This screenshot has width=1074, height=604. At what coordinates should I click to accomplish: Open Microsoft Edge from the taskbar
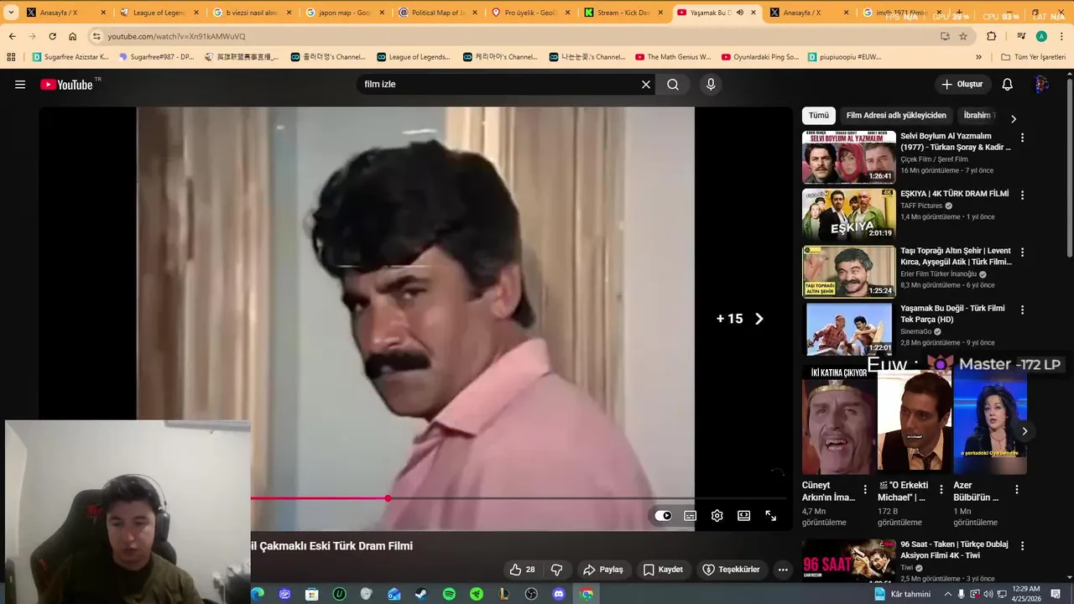click(x=257, y=594)
